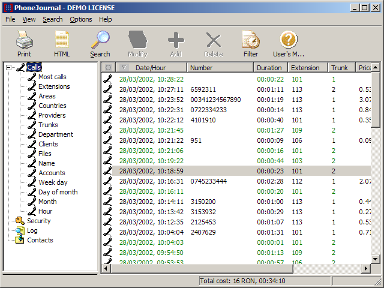The image size is (384, 288).
Task: Click the circle icon column header
Action: click(108, 68)
